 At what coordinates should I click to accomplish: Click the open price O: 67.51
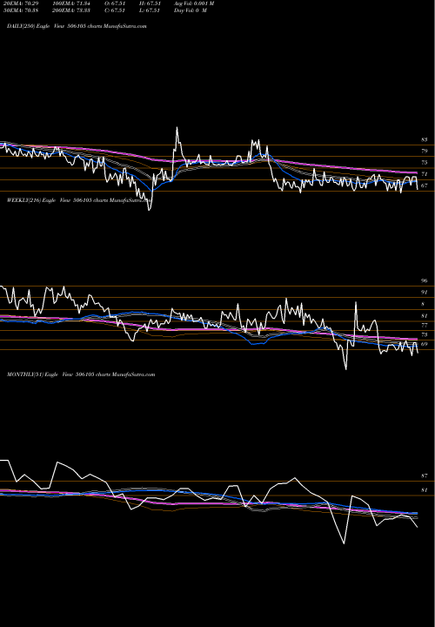[115, 3]
